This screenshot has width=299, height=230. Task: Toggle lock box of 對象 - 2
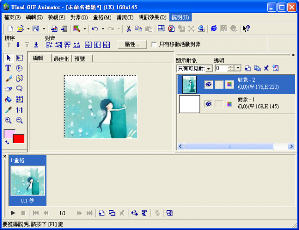pos(219,84)
